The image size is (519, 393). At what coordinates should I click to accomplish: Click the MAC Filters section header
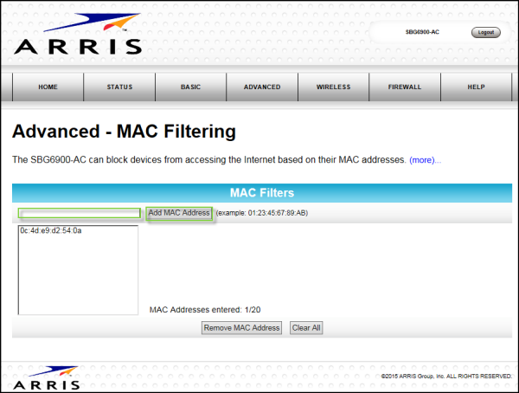[x=261, y=192]
